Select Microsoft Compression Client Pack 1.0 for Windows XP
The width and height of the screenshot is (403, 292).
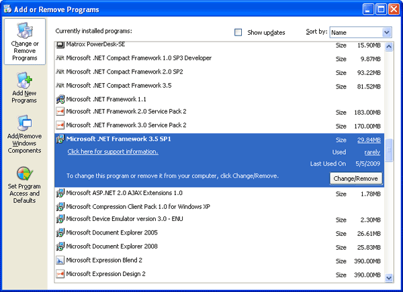click(x=219, y=207)
